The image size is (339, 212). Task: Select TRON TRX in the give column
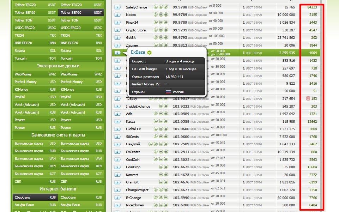click(x=35, y=35)
